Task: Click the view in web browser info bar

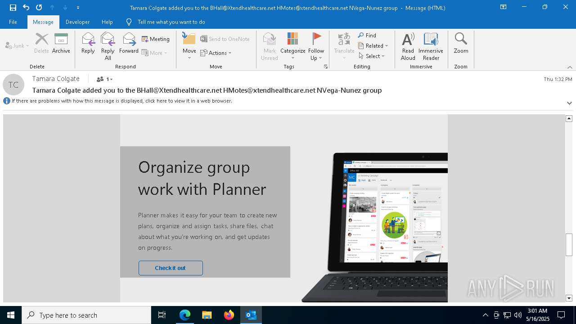Action: (x=121, y=101)
